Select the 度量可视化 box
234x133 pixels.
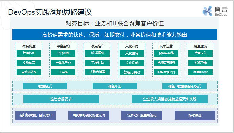click(x=200, y=72)
